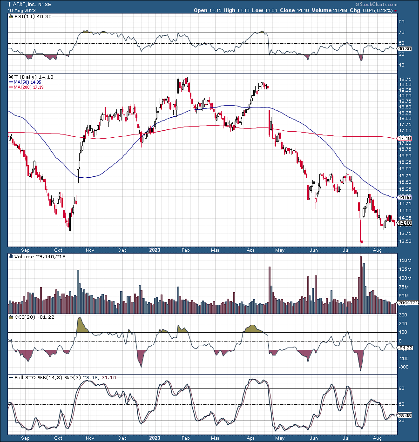The width and height of the screenshot is (419, 442).
Task: Click the 300 level on CCI axis
Action: pos(403,315)
